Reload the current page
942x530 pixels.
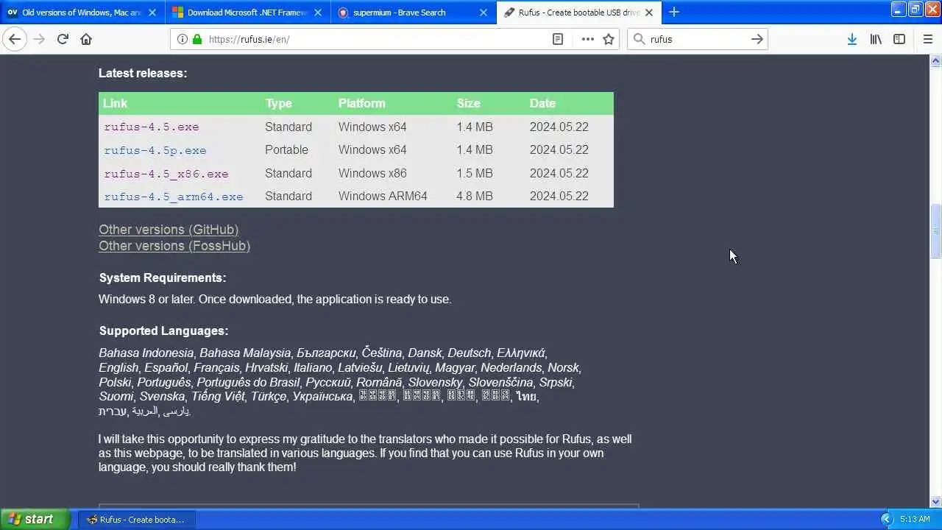coord(63,39)
